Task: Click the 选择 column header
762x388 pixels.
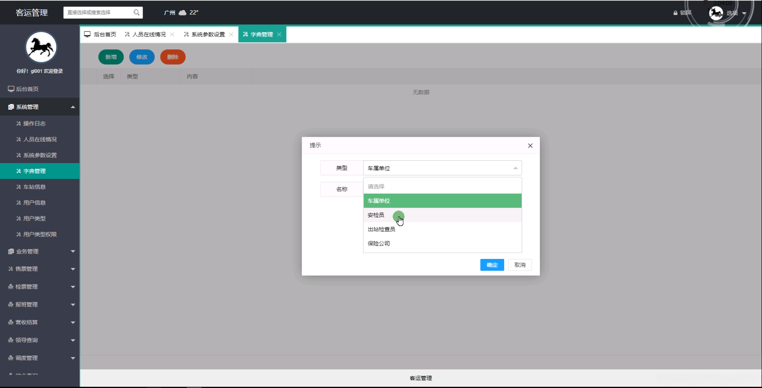Action: click(x=109, y=76)
